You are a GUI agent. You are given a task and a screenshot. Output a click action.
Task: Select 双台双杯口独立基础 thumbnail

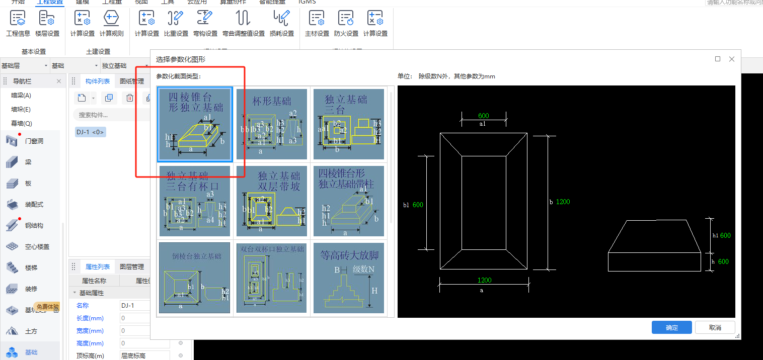coord(272,278)
